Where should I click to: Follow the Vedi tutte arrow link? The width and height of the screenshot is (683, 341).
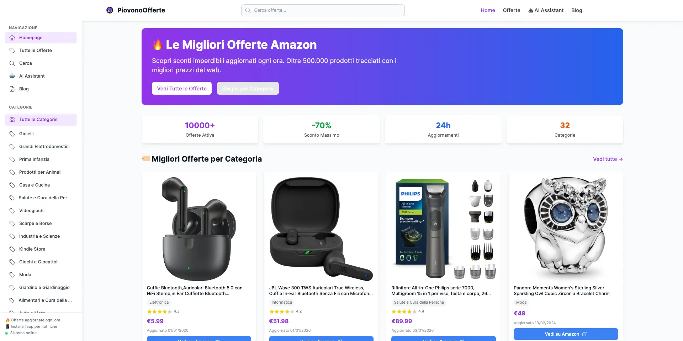click(x=608, y=159)
